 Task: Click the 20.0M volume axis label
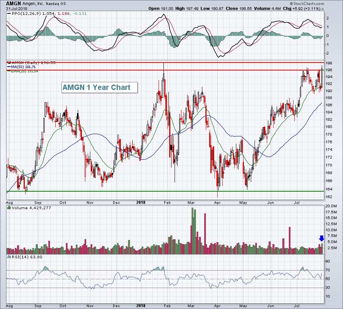click(x=331, y=206)
